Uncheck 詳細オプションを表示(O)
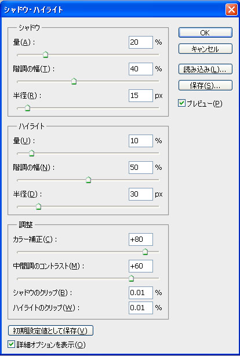The width and height of the screenshot is (240, 356). [x=11, y=344]
